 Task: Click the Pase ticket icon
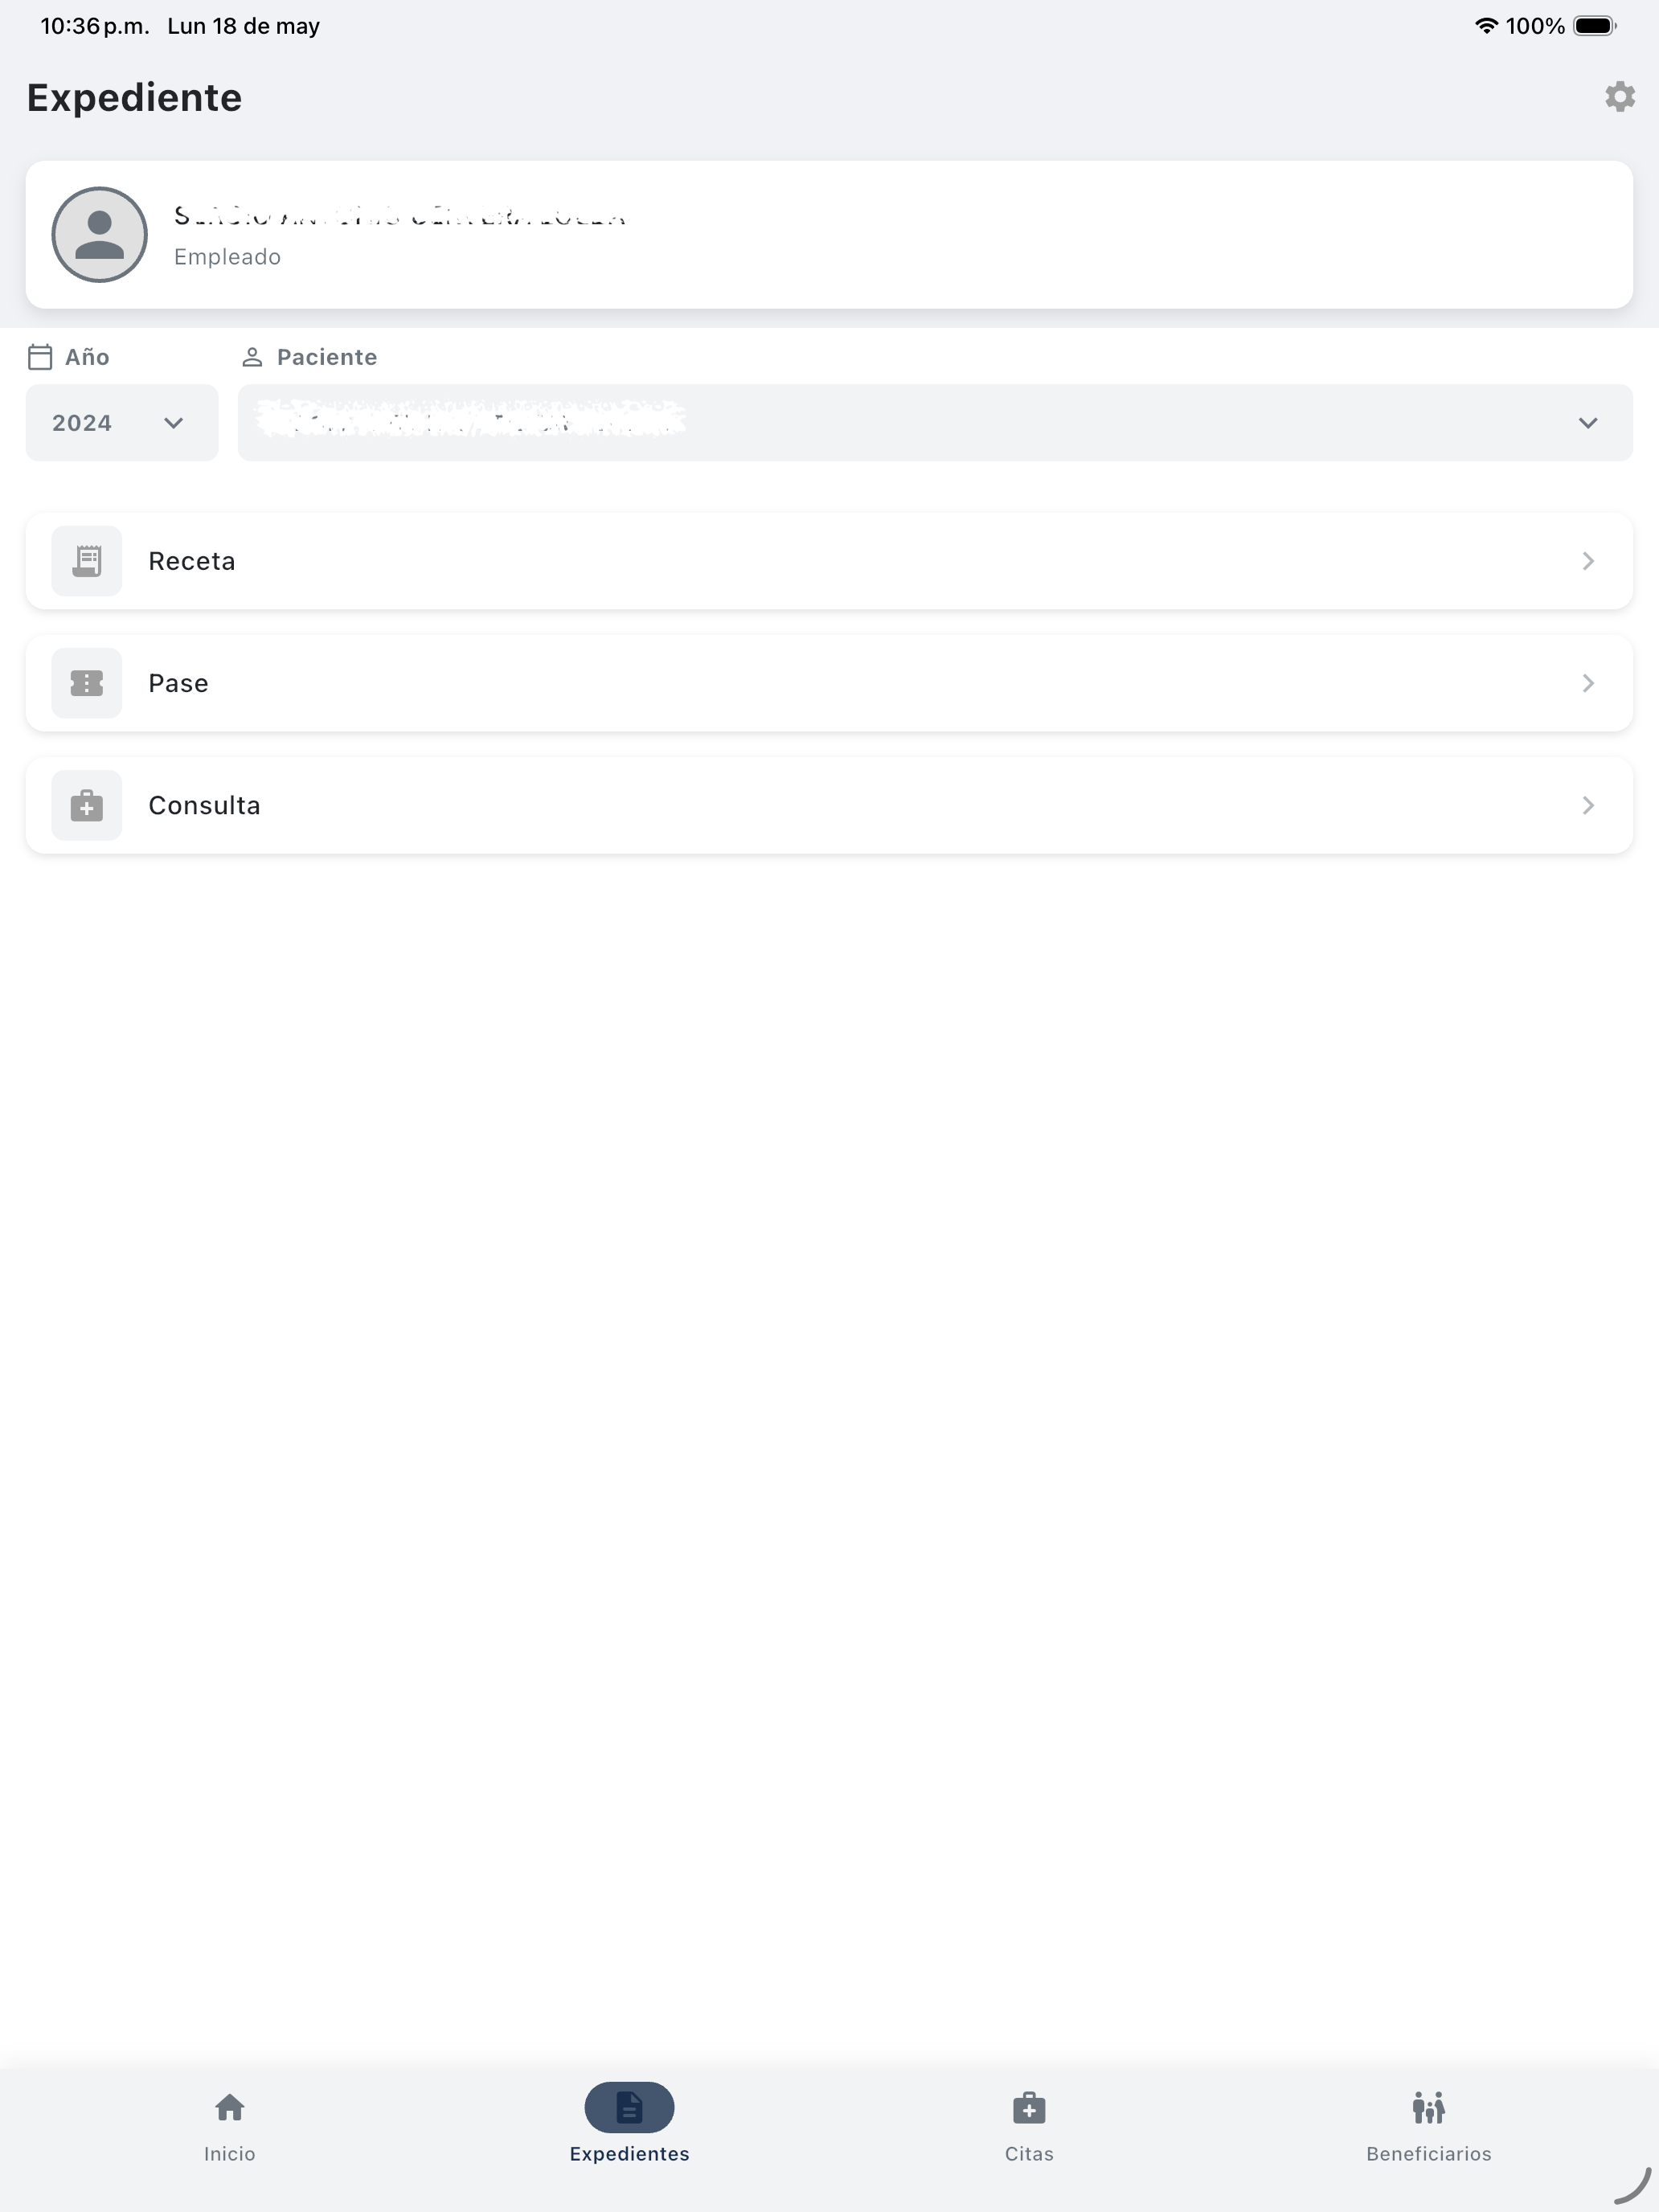87,683
